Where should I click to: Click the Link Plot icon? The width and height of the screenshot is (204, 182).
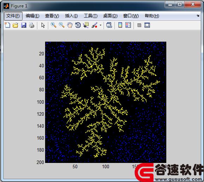[109, 25]
